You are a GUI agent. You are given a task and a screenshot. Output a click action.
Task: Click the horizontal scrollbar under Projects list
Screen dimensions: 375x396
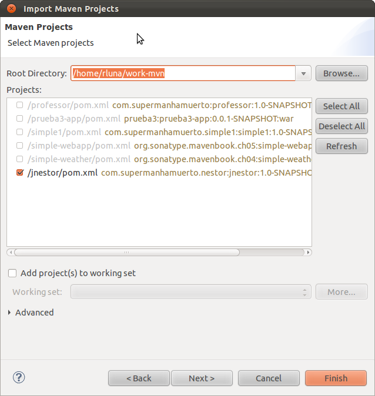pos(126,253)
